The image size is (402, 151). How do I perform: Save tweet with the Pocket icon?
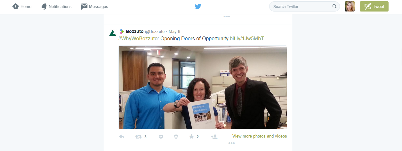(161, 137)
